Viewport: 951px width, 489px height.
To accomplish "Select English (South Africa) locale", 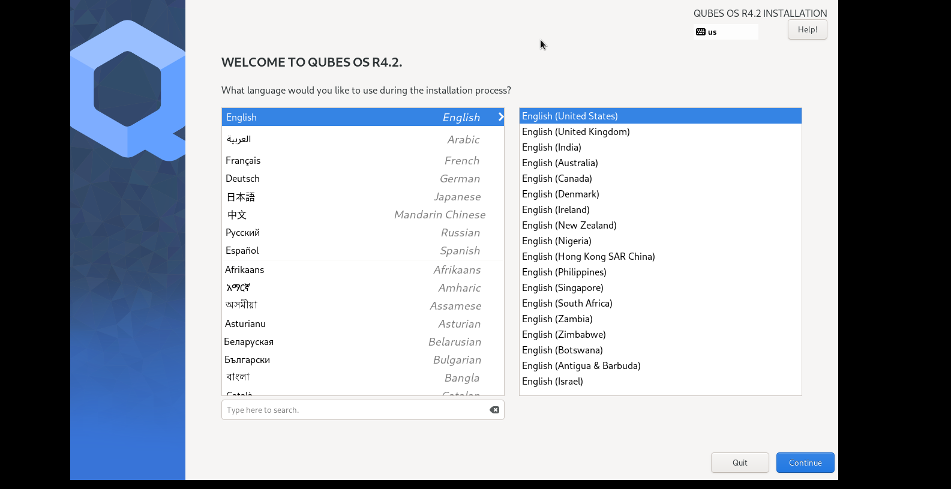I will coord(661,303).
